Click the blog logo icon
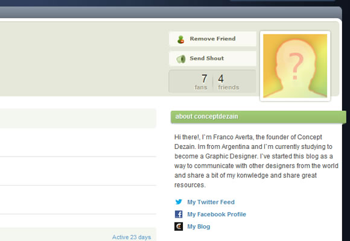 tap(179, 227)
